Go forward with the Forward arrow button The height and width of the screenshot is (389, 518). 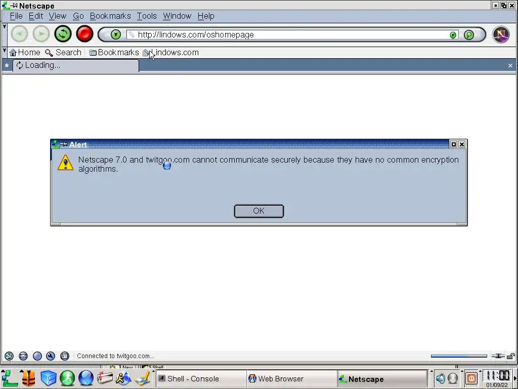[x=41, y=34]
